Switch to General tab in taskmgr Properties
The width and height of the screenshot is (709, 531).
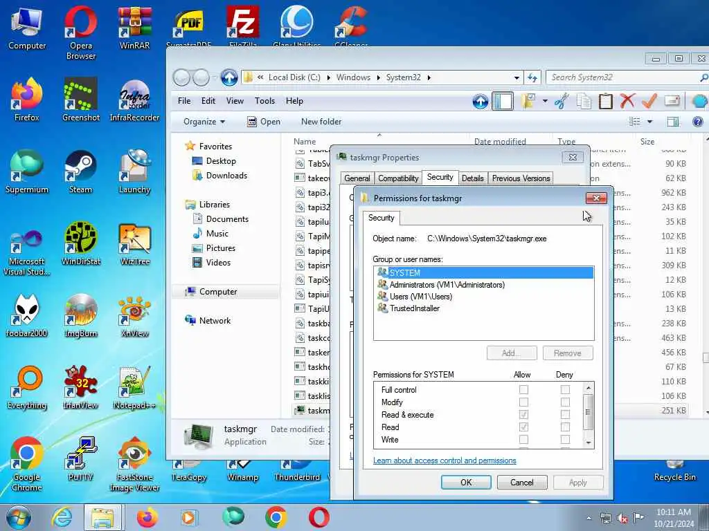tap(357, 178)
